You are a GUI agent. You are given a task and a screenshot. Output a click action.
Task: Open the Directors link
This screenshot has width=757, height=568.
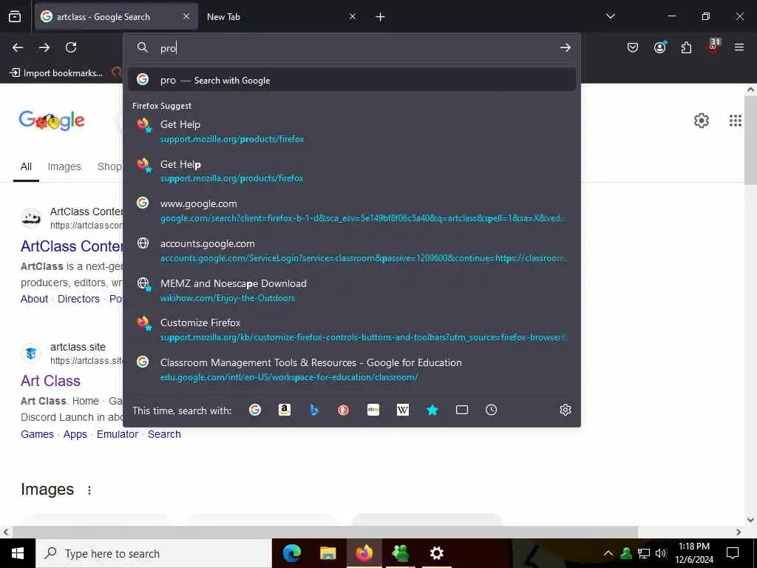click(78, 299)
